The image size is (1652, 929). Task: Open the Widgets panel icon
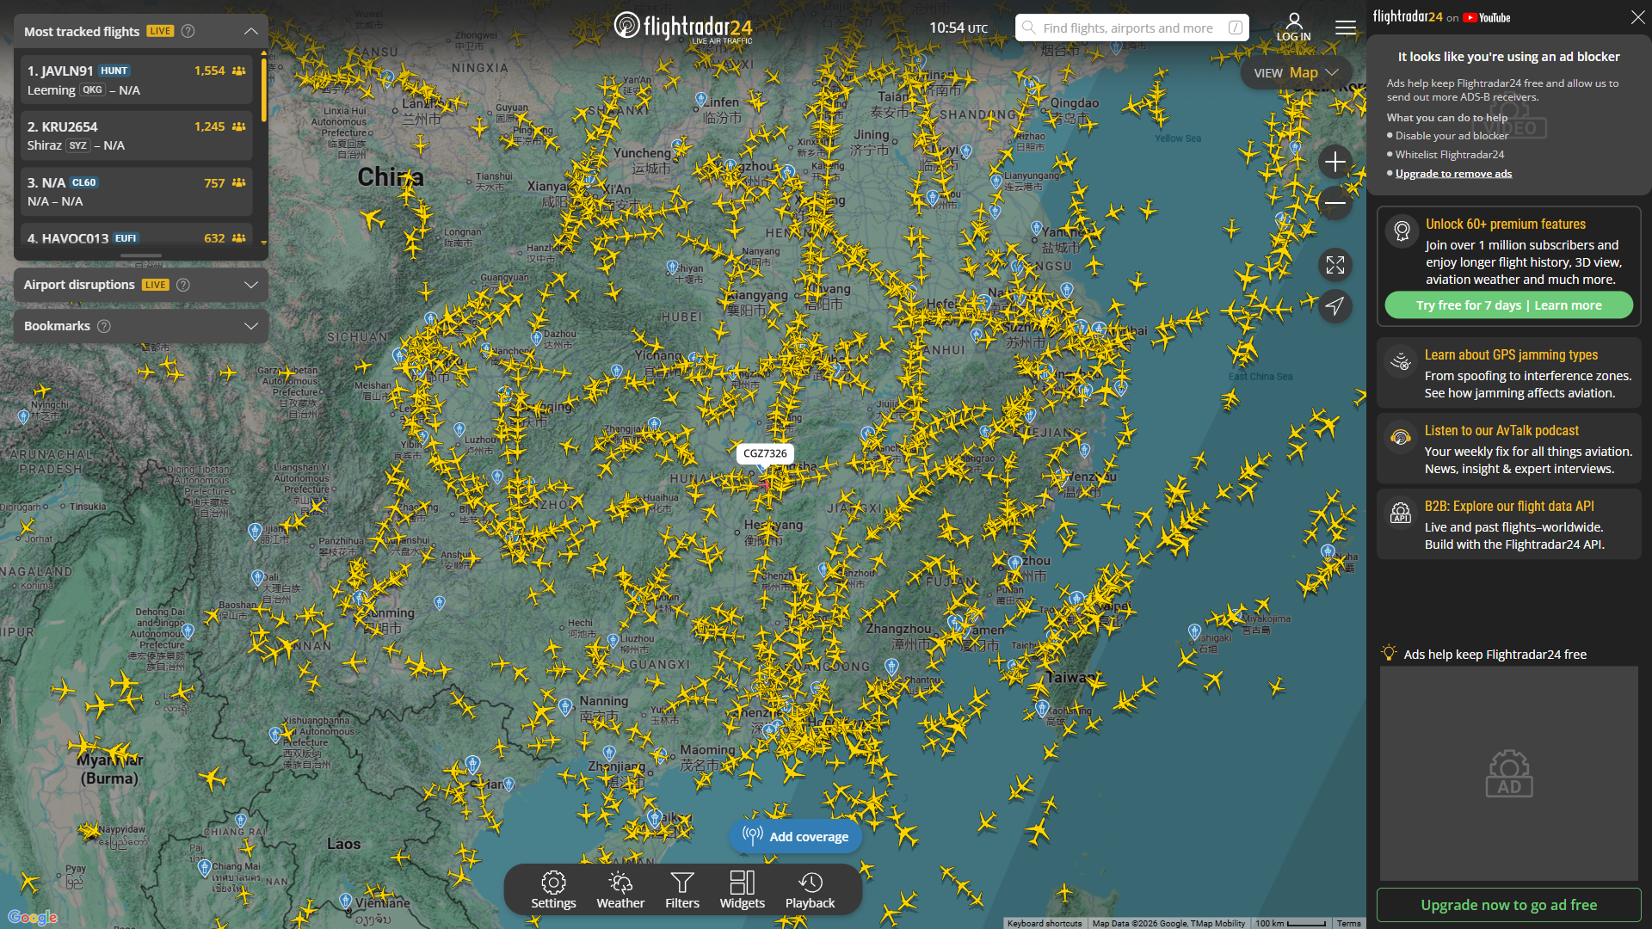click(742, 890)
